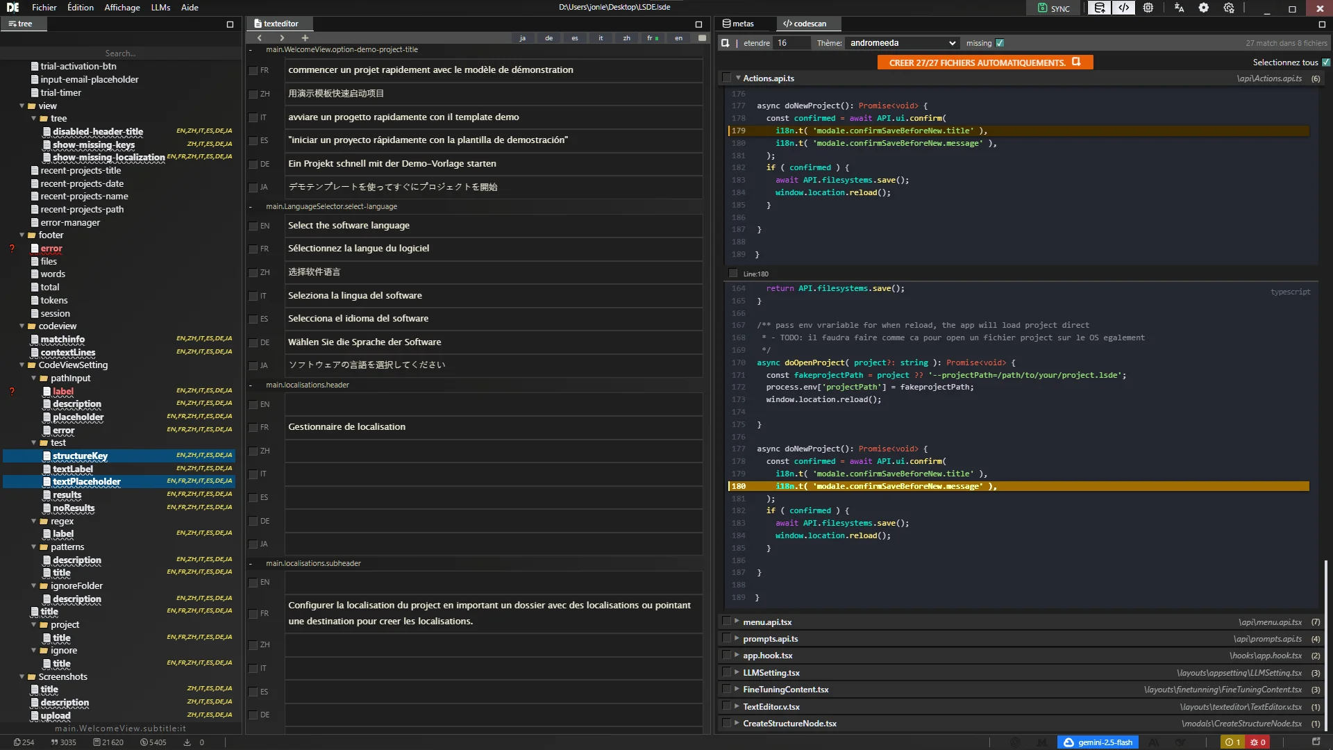The image size is (1333, 750).
Task: Toggle the Selectionnez tous checkbox
Action: (1326, 62)
